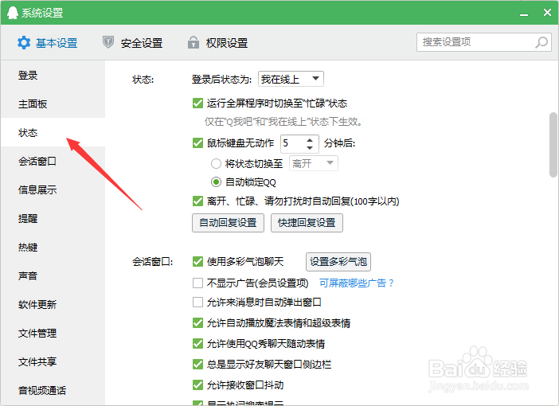
Task: Select 文件共享 in the sidebar
Action: tap(53, 361)
